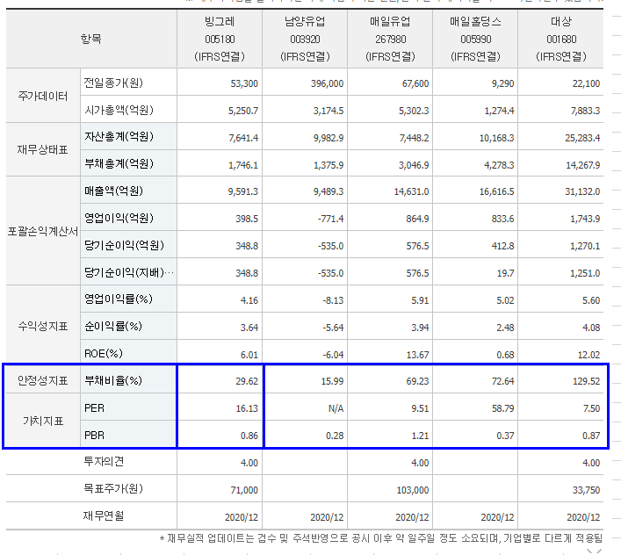This screenshot has width=621, height=555.
Task: Select the 자산총계(억원) row label
Action: point(119,137)
